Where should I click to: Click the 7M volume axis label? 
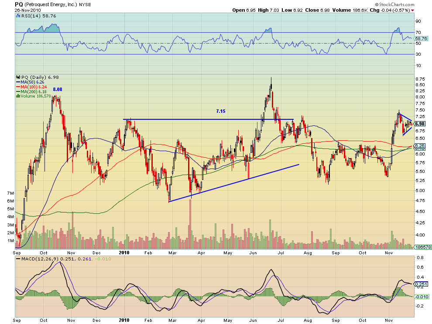10,193
